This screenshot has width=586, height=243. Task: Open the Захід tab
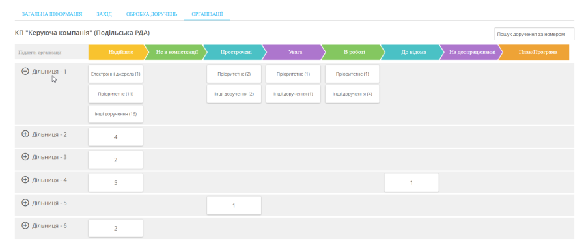pyautogui.click(x=104, y=14)
